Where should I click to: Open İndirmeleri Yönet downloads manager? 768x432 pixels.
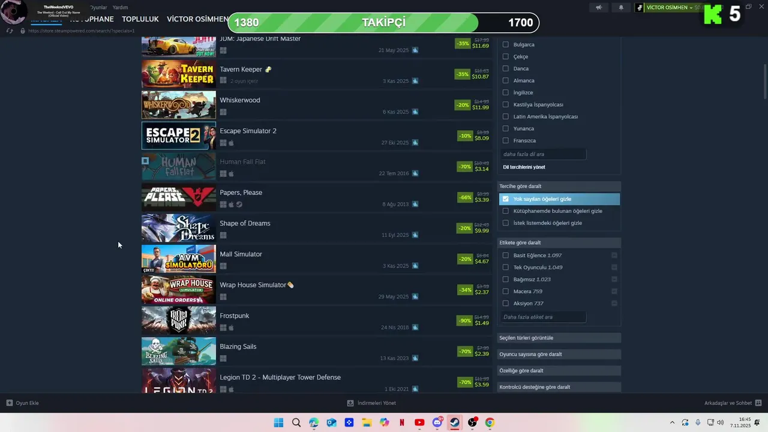[x=372, y=403]
